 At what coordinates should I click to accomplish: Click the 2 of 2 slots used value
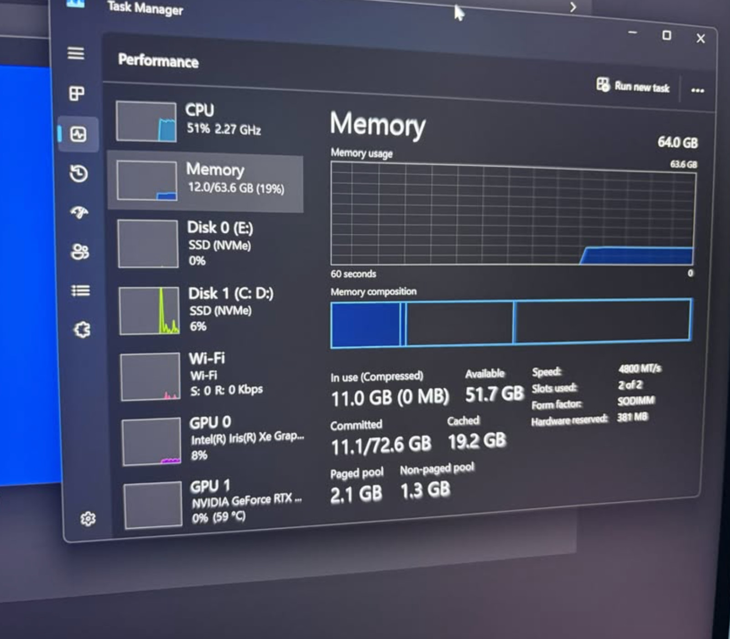click(x=630, y=385)
